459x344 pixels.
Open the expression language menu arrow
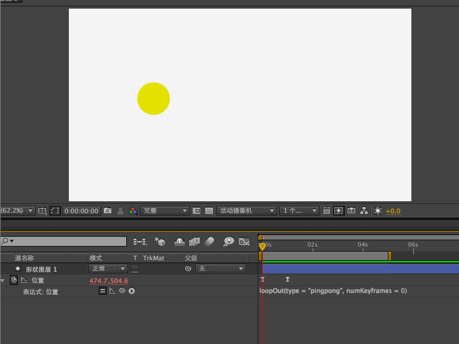tap(132, 291)
